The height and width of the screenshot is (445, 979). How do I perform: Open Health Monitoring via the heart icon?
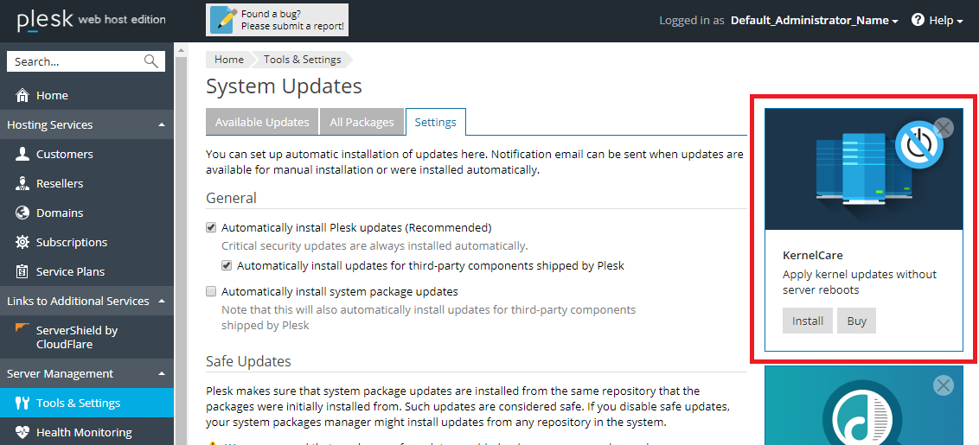click(x=22, y=433)
